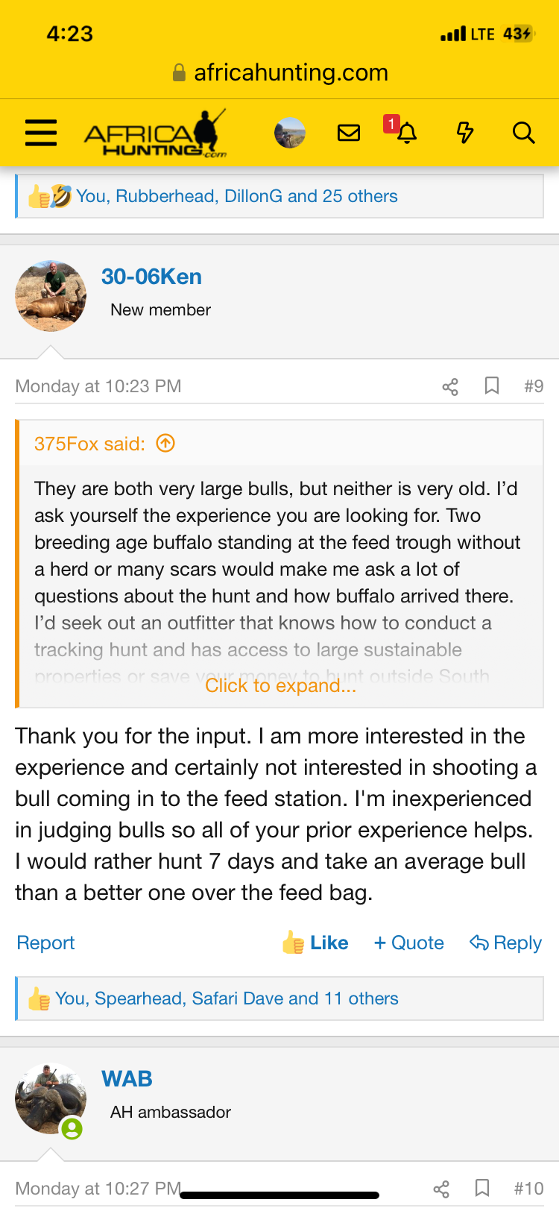The image size is (559, 1211).
Task: Open the What's New lightning icon
Action: tap(465, 133)
